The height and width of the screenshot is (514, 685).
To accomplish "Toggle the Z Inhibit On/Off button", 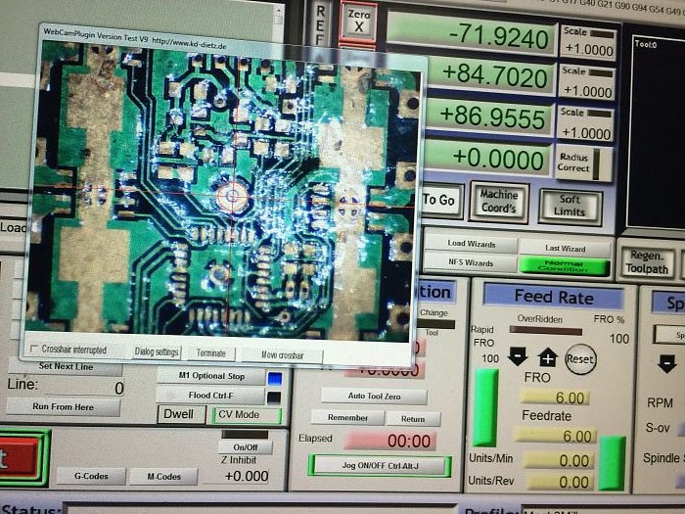I will click(x=244, y=446).
